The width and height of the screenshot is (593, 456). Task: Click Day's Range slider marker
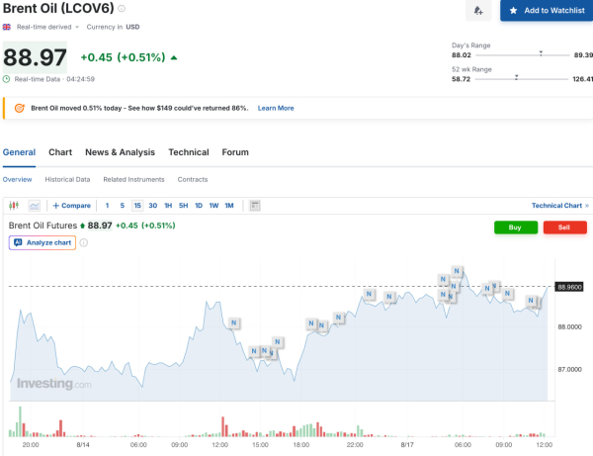[541, 53]
